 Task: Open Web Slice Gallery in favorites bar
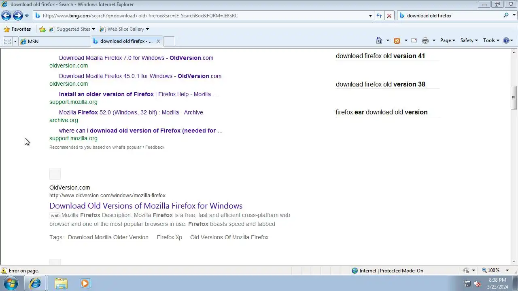[x=124, y=29]
